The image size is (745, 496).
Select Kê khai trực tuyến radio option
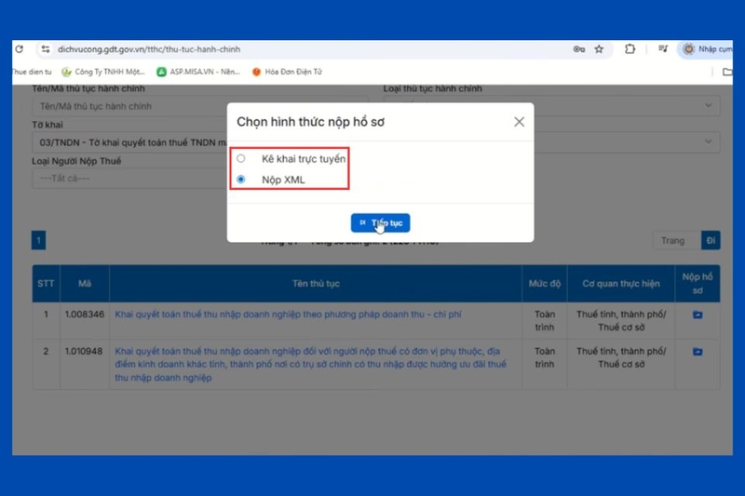tap(241, 158)
